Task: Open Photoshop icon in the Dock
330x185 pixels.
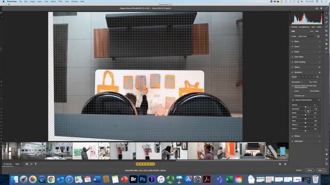Action: (143, 179)
